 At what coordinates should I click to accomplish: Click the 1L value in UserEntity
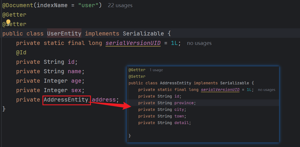pyautogui.click(x=174, y=43)
